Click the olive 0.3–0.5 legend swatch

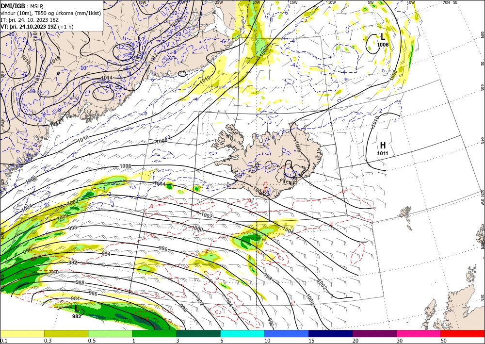pos(66,333)
